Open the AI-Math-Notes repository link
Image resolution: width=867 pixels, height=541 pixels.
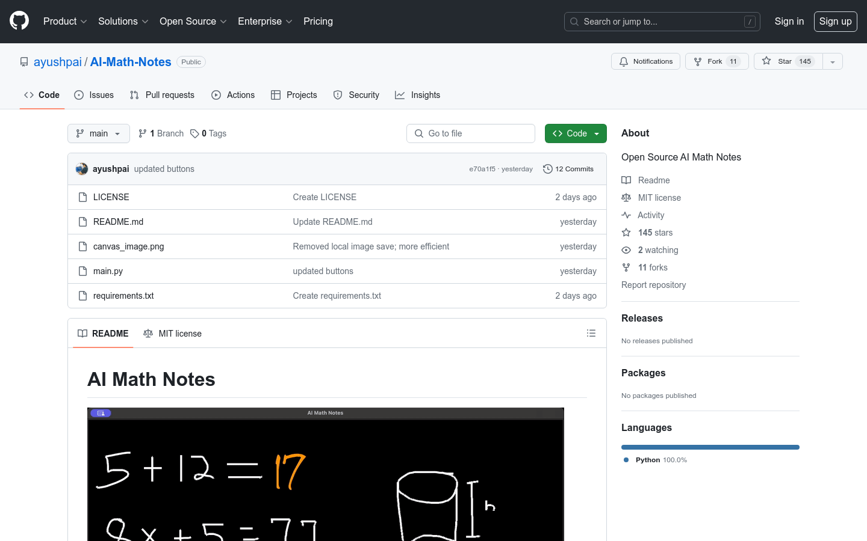click(131, 62)
